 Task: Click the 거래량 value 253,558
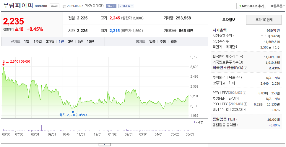pos(183,18)
